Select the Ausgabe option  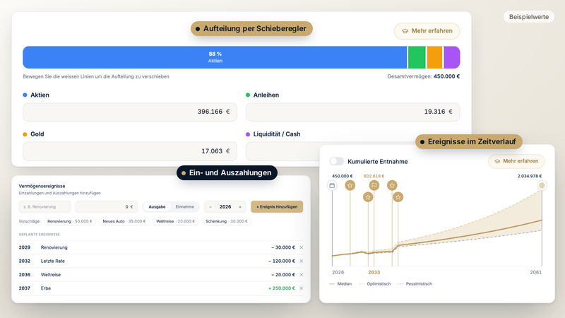pyautogui.click(x=157, y=206)
